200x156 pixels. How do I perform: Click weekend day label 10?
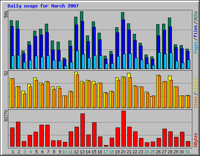pyautogui.click(x=64, y=152)
